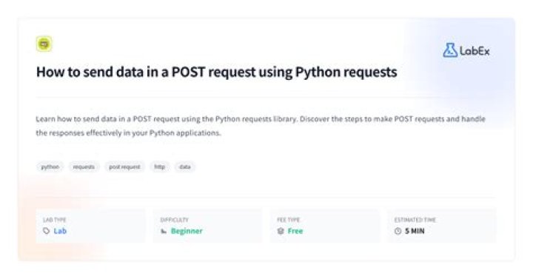Click the tag icon beside Lab

coord(46,231)
